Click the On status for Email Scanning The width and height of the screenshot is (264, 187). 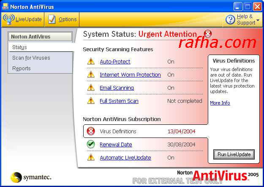(x=171, y=88)
